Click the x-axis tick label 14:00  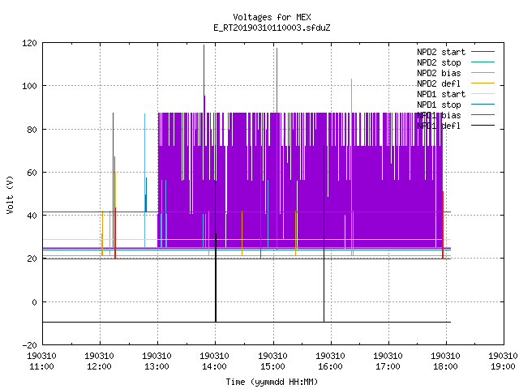pos(214,366)
